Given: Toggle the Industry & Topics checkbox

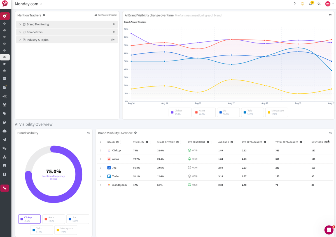Looking at the screenshot, I should [24, 40].
